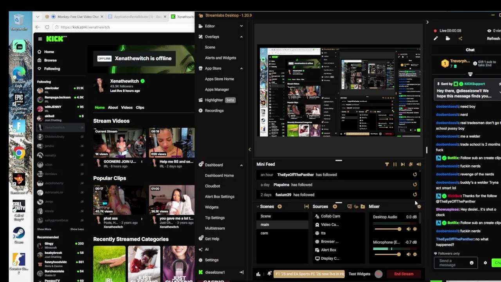Viewport: 501px width, 282px height.
Task: Open chat emoji picker
Action: tap(472, 263)
